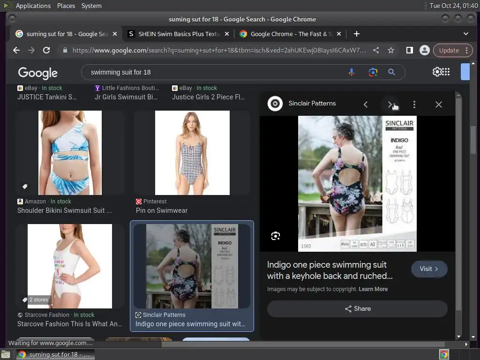Click the address bar URL text
The image size is (480, 360).
[219, 50]
